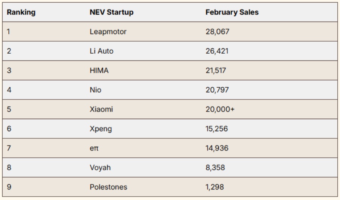
Task: Select the Leapmotor cell
Action: [108, 32]
